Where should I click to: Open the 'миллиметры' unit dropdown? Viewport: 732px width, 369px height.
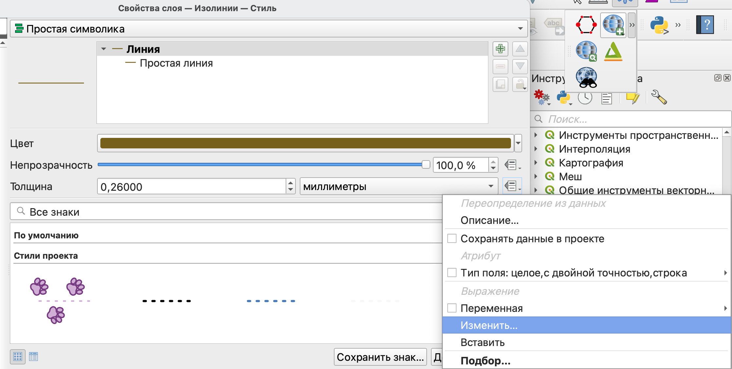tap(398, 186)
